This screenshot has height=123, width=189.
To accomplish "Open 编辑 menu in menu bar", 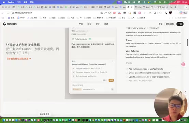I will pos(25,2).
